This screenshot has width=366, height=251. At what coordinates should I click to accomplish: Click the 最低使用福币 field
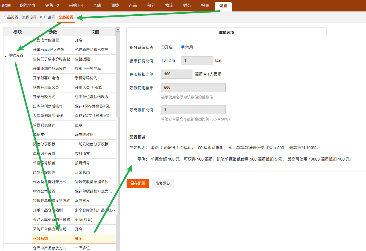click(x=193, y=88)
